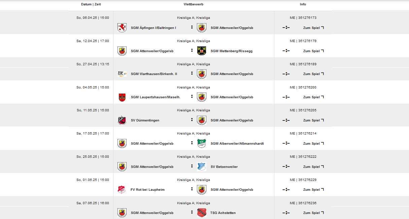Click the SGM Äpfingen I/Baltringen I crest

click(122, 28)
